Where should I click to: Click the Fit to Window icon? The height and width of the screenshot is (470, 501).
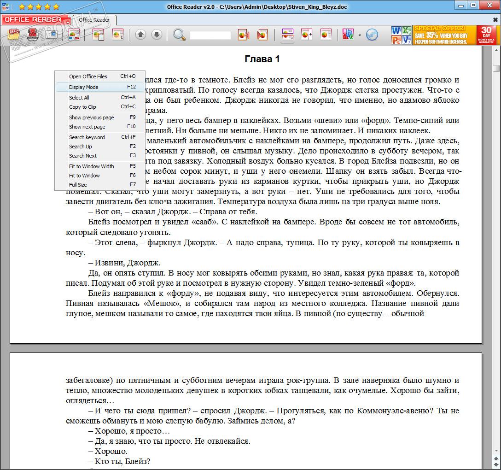pyautogui.click(x=307, y=34)
